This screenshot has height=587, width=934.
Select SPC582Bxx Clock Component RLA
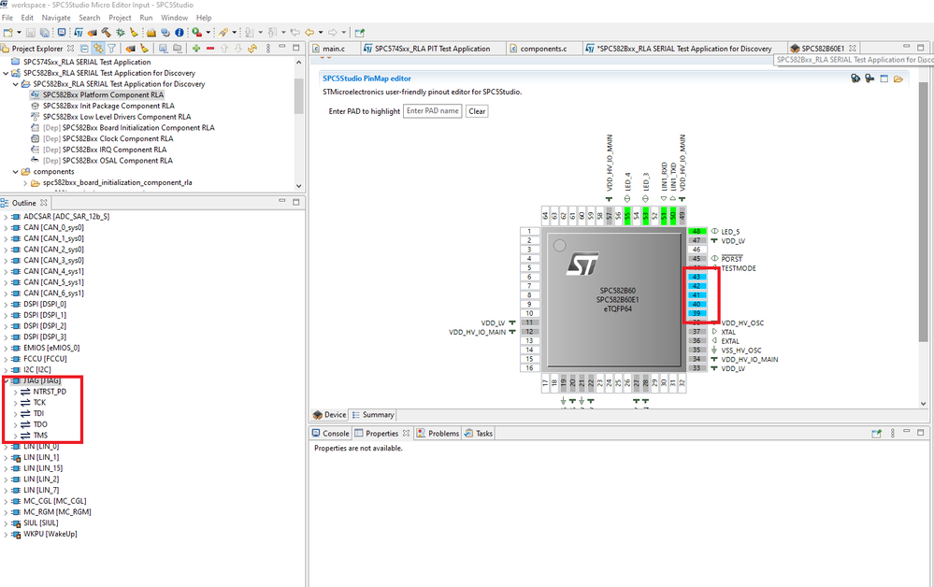(x=118, y=138)
